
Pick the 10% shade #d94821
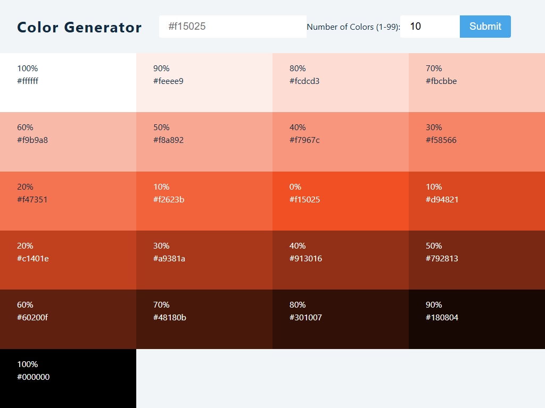pyautogui.click(x=477, y=201)
